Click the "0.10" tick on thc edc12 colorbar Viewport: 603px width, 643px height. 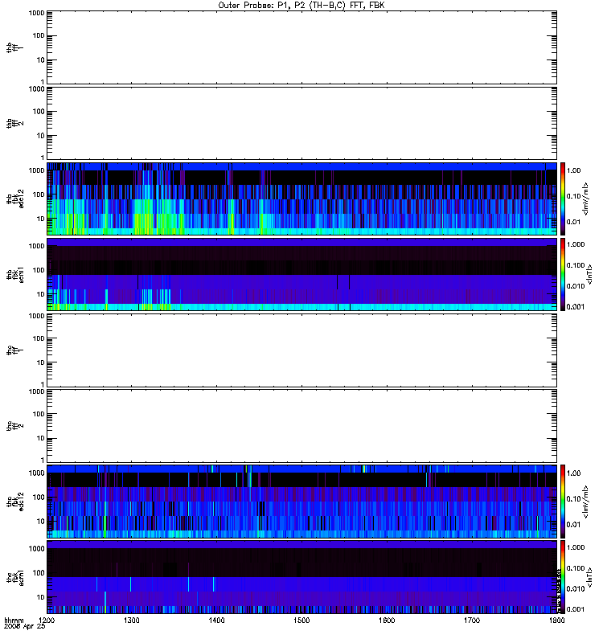tap(573, 498)
